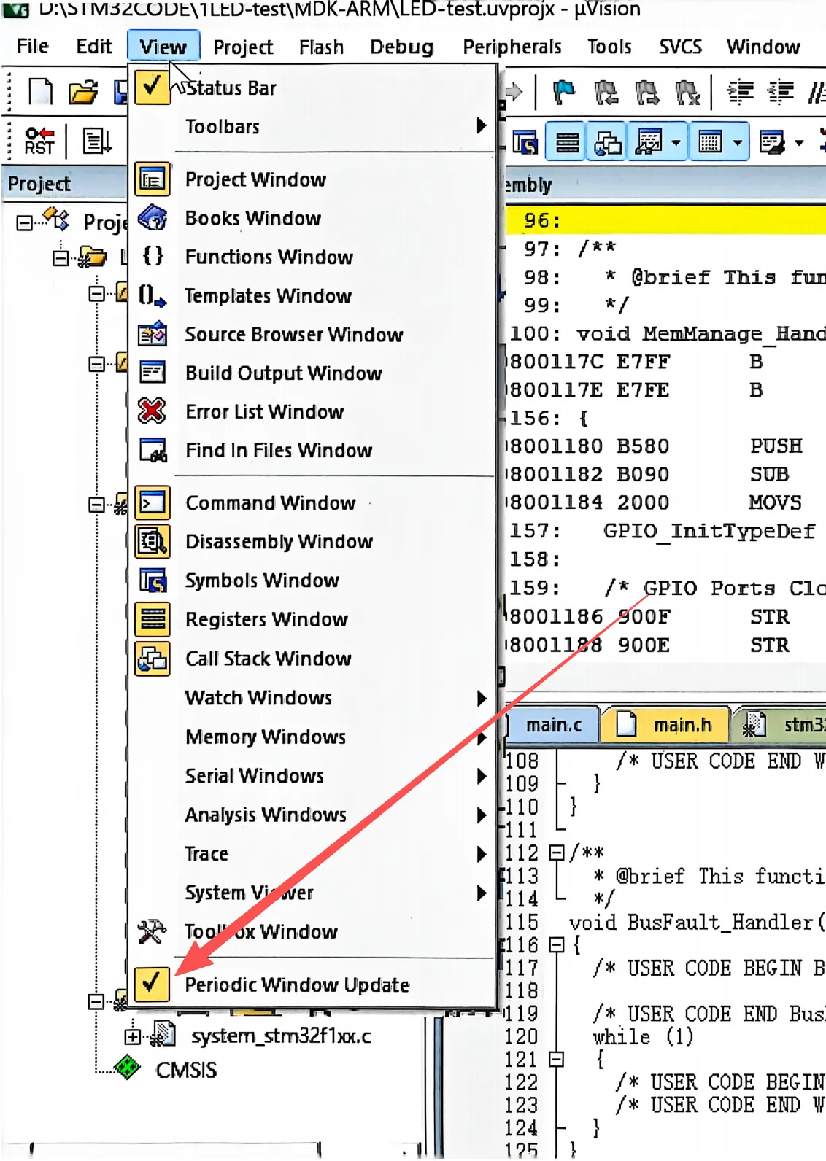
Task: Expand system_stm32f1xx.c tree node
Action: (132, 1036)
